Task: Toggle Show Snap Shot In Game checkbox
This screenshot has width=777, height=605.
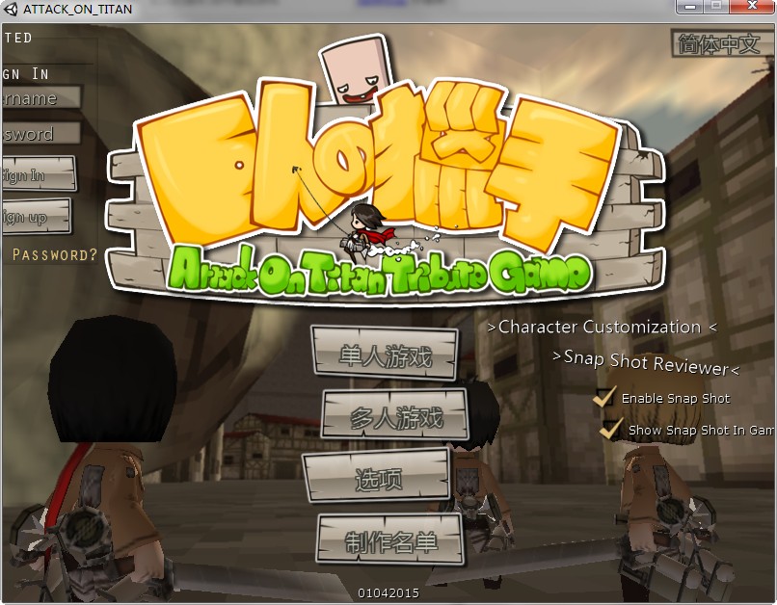Action: [611, 430]
